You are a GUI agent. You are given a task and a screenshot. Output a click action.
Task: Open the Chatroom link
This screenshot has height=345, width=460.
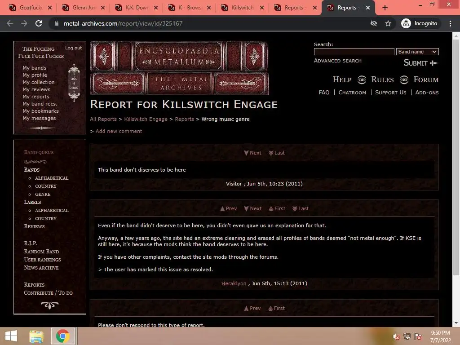coord(352,93)
